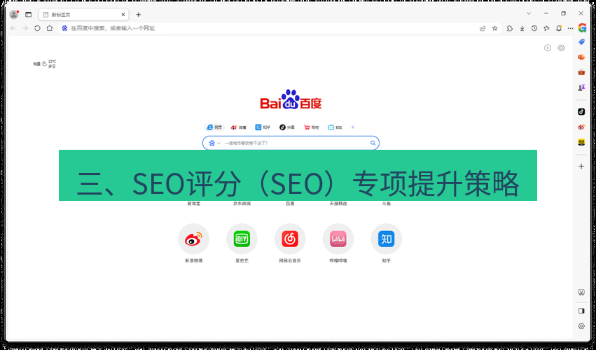Open new tab page settings gear
Screen dimensions: 596x350
click(x=561, y=48)
